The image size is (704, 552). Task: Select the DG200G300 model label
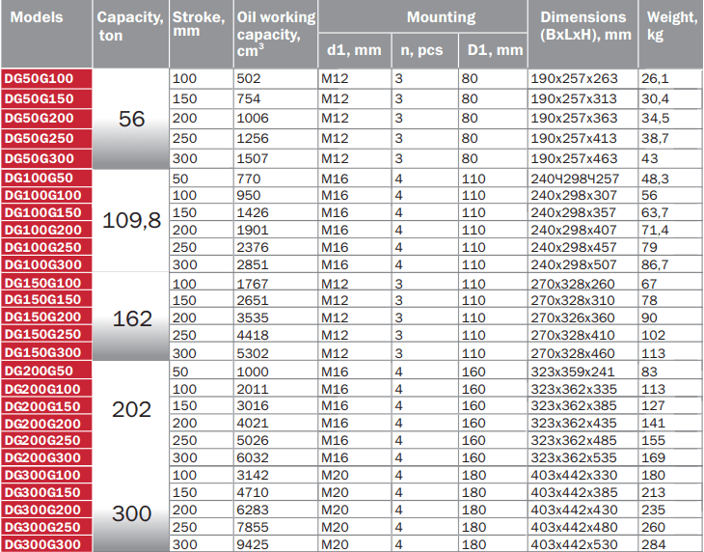click(46, 456)
